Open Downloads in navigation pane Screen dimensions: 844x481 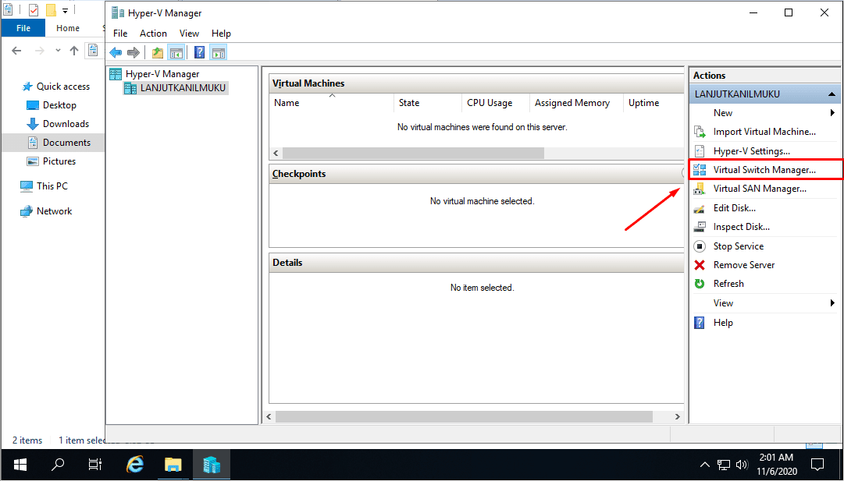tap(66, 124)
